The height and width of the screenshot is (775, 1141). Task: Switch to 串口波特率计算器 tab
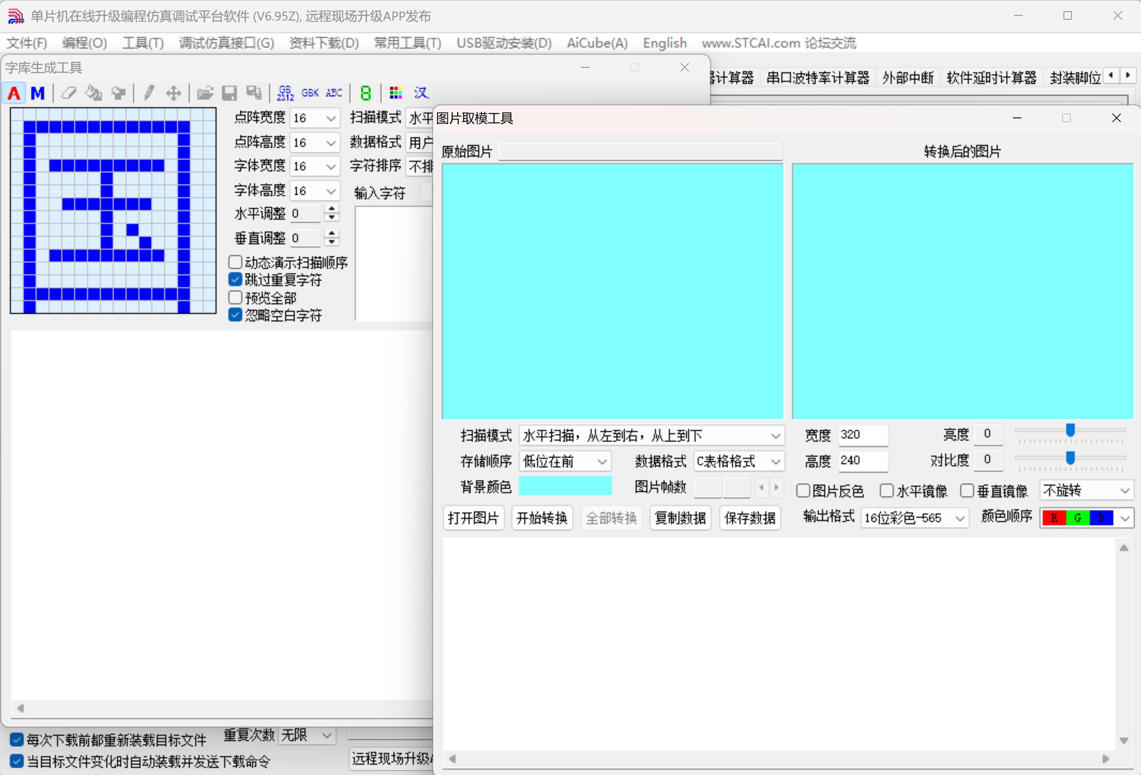click(x=818, y=78)
